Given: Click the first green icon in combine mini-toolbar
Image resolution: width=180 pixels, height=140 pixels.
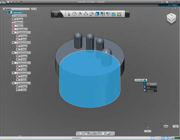Looking at the screenshot, I should click(x=137, y=80).
